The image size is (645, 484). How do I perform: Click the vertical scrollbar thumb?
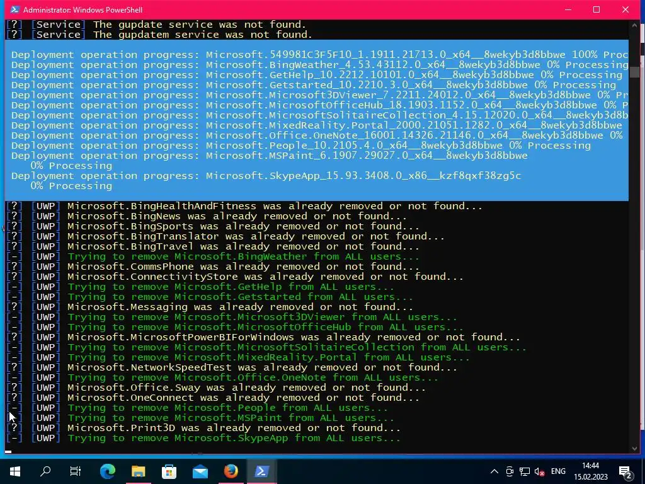coord(634,72)
